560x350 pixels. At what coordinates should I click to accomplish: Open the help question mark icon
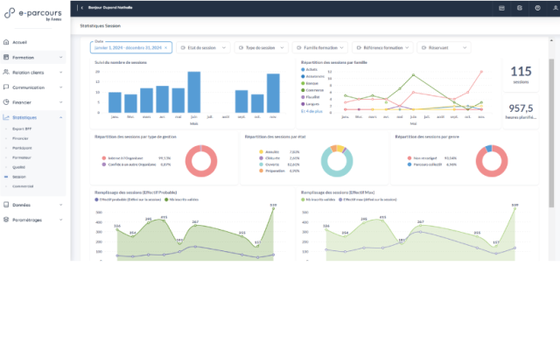[537, 8]
